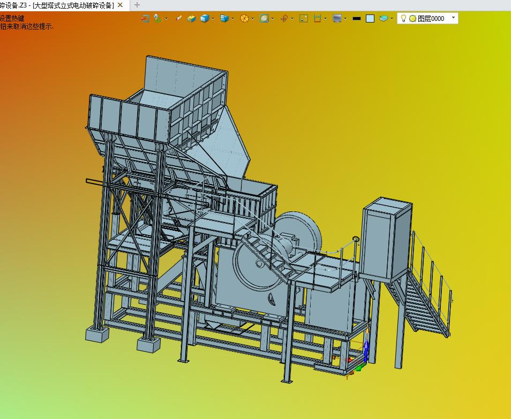Click the black line-width swatch

click(357, 19)
